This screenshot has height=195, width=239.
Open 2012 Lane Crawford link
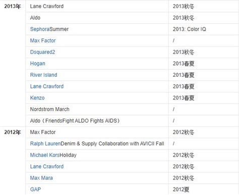47,167
